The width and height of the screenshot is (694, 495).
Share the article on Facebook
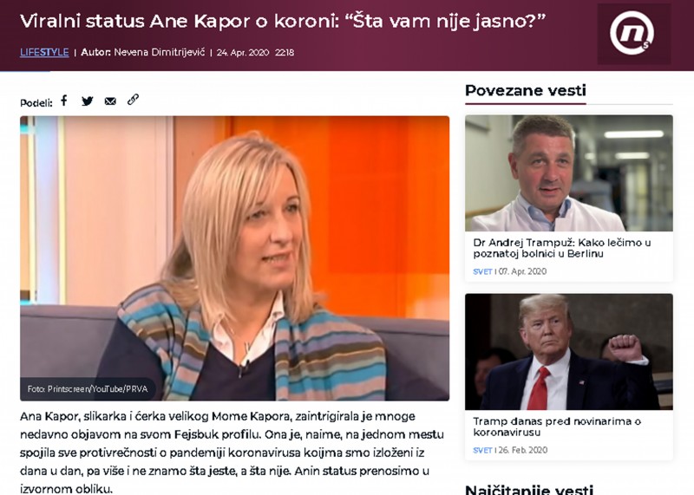point(64,101)
